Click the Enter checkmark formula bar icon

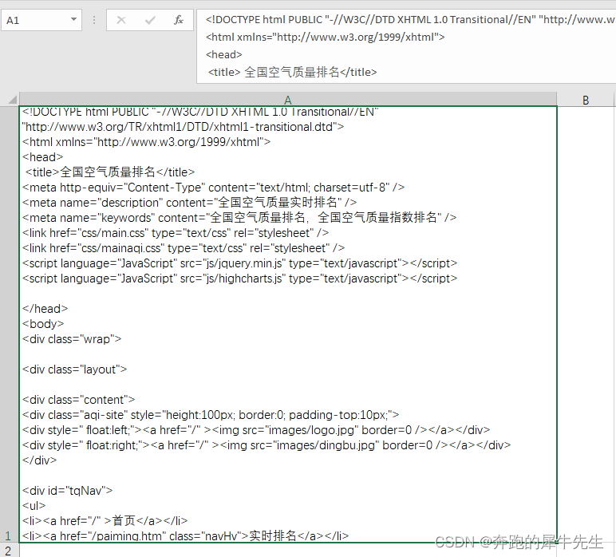tap(150, 20)
